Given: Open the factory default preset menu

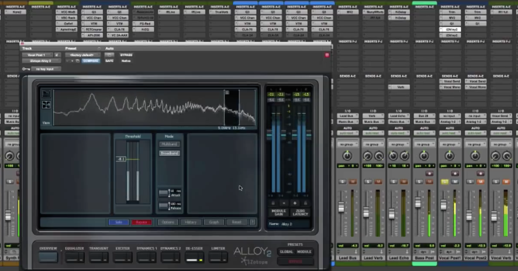Looking at the screenshot, I should point(82,55).
